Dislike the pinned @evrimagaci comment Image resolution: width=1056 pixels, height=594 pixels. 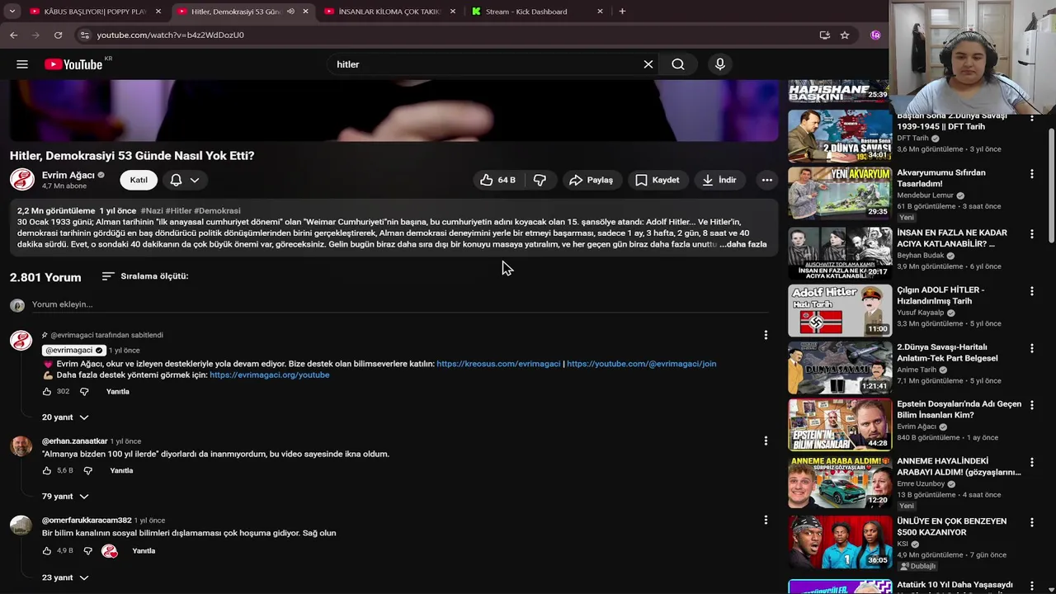[84, 392]
